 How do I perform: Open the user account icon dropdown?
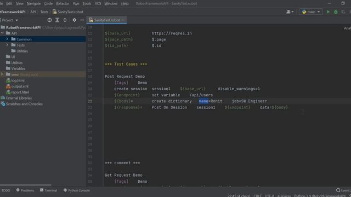click(x=290, y=12)
